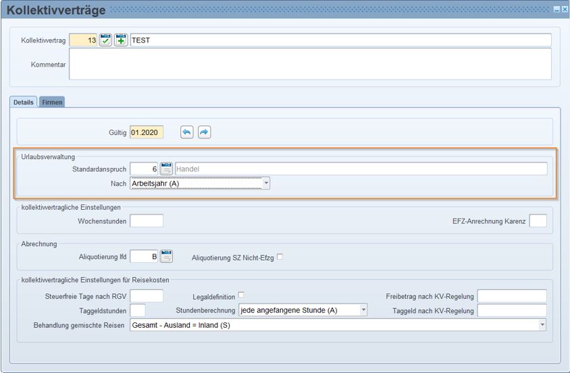Enable the Legaldefinition checkbox
The height and width of the screenshot is (373, 570).
[x=241, y=295]
